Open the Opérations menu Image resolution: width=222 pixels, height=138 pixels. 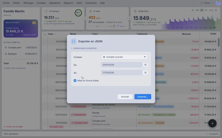tap(55, 3)
